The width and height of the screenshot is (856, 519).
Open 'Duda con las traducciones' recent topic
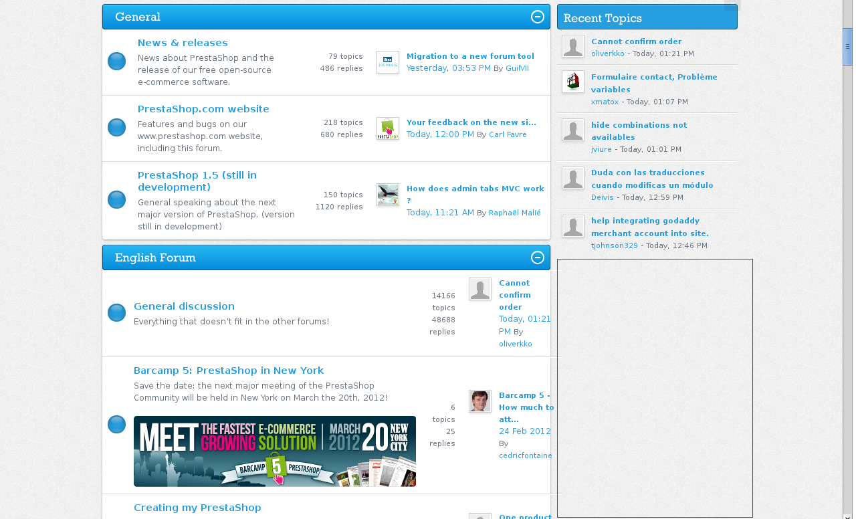click(x=652, y=179)
